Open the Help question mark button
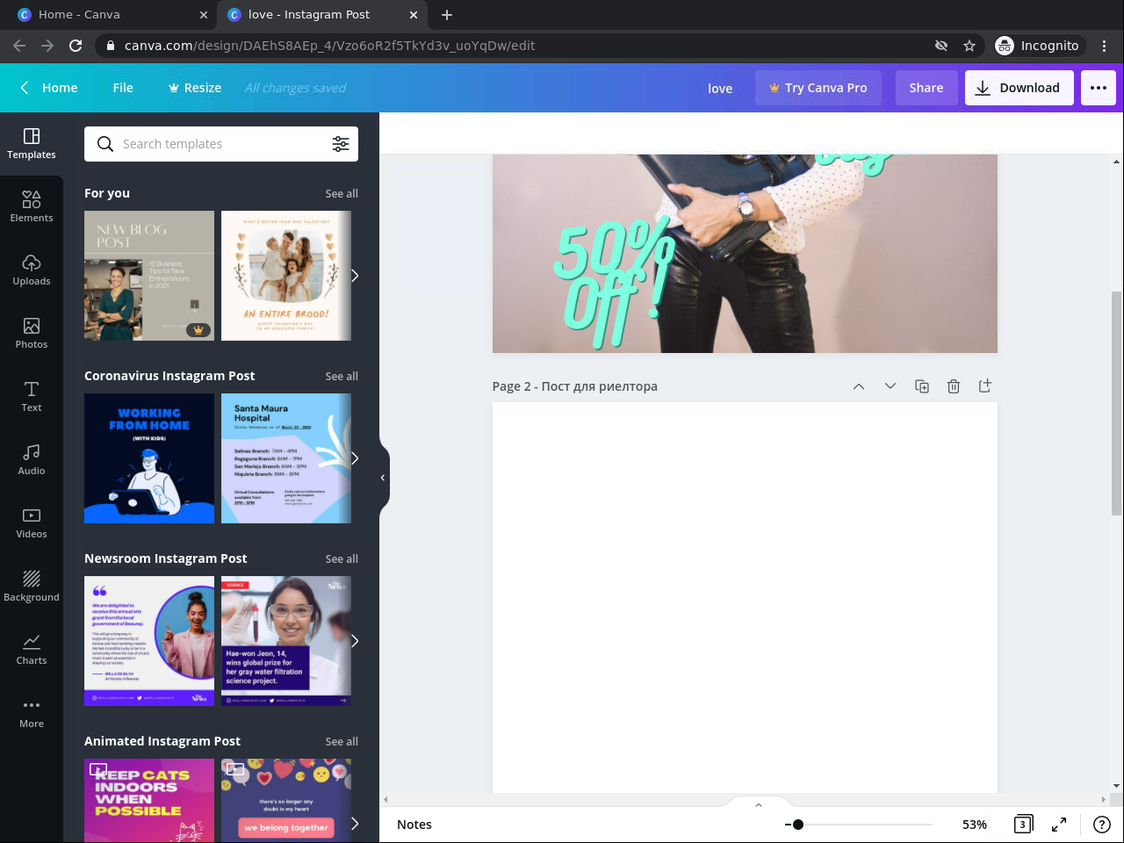 point(1102,825)
